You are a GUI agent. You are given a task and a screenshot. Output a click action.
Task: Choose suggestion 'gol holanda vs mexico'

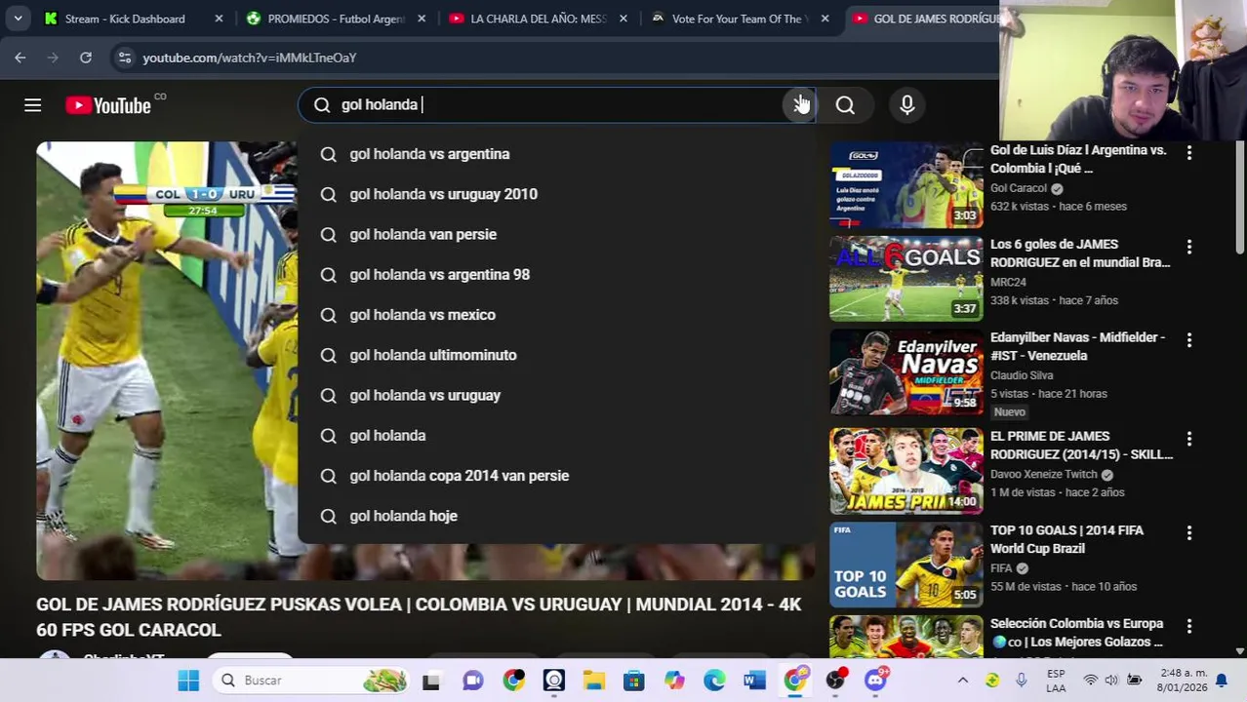(x=556, y=315)
